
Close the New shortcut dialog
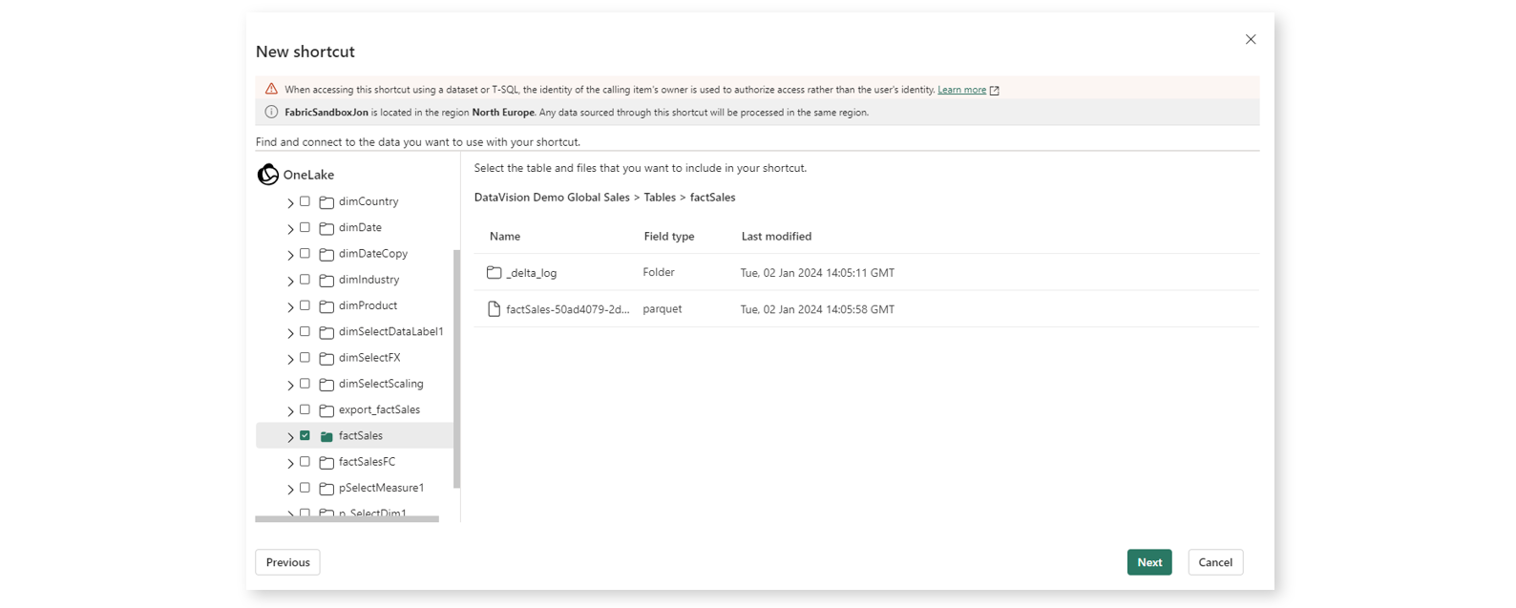(1251, 39)
